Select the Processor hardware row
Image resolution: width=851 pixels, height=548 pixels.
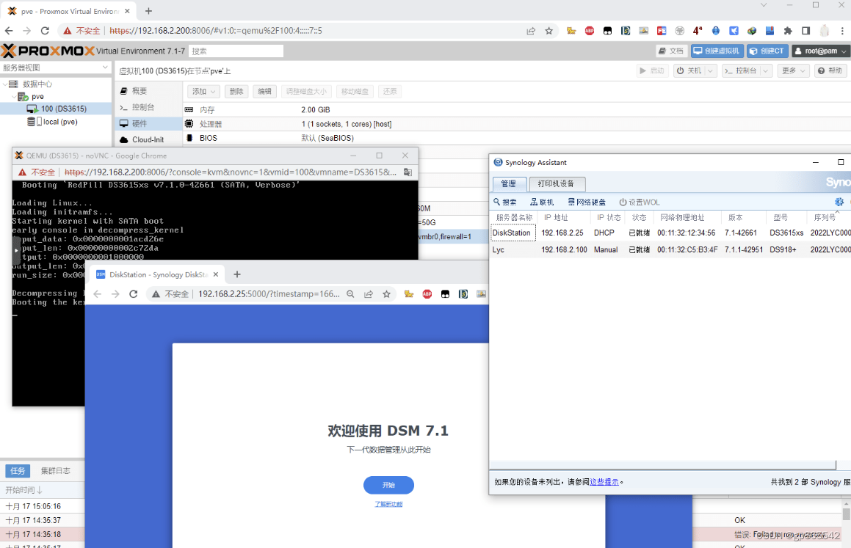517,123
